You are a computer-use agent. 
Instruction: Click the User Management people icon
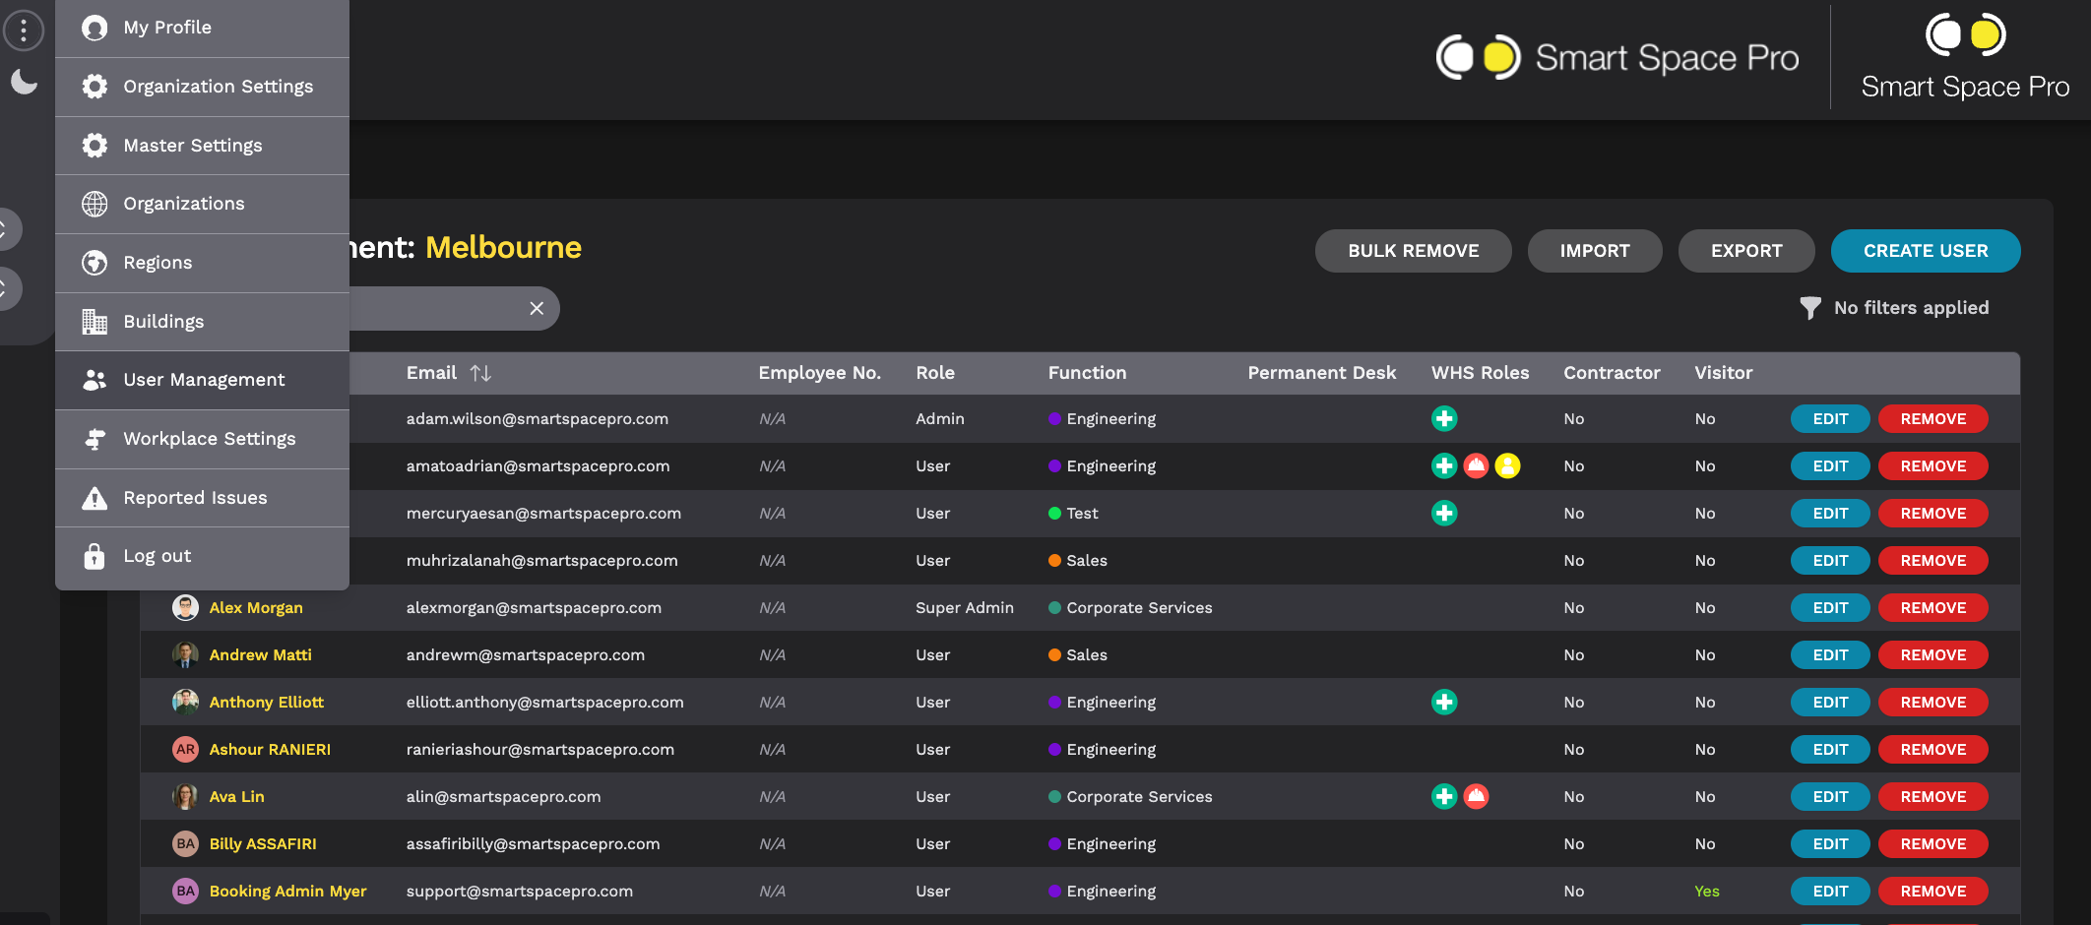(x=95, y=380)
